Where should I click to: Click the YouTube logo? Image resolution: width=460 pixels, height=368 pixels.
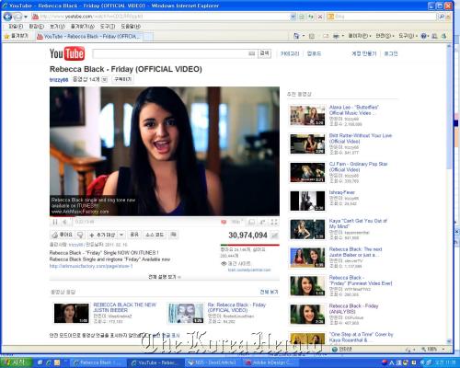[x=67, y=53]
